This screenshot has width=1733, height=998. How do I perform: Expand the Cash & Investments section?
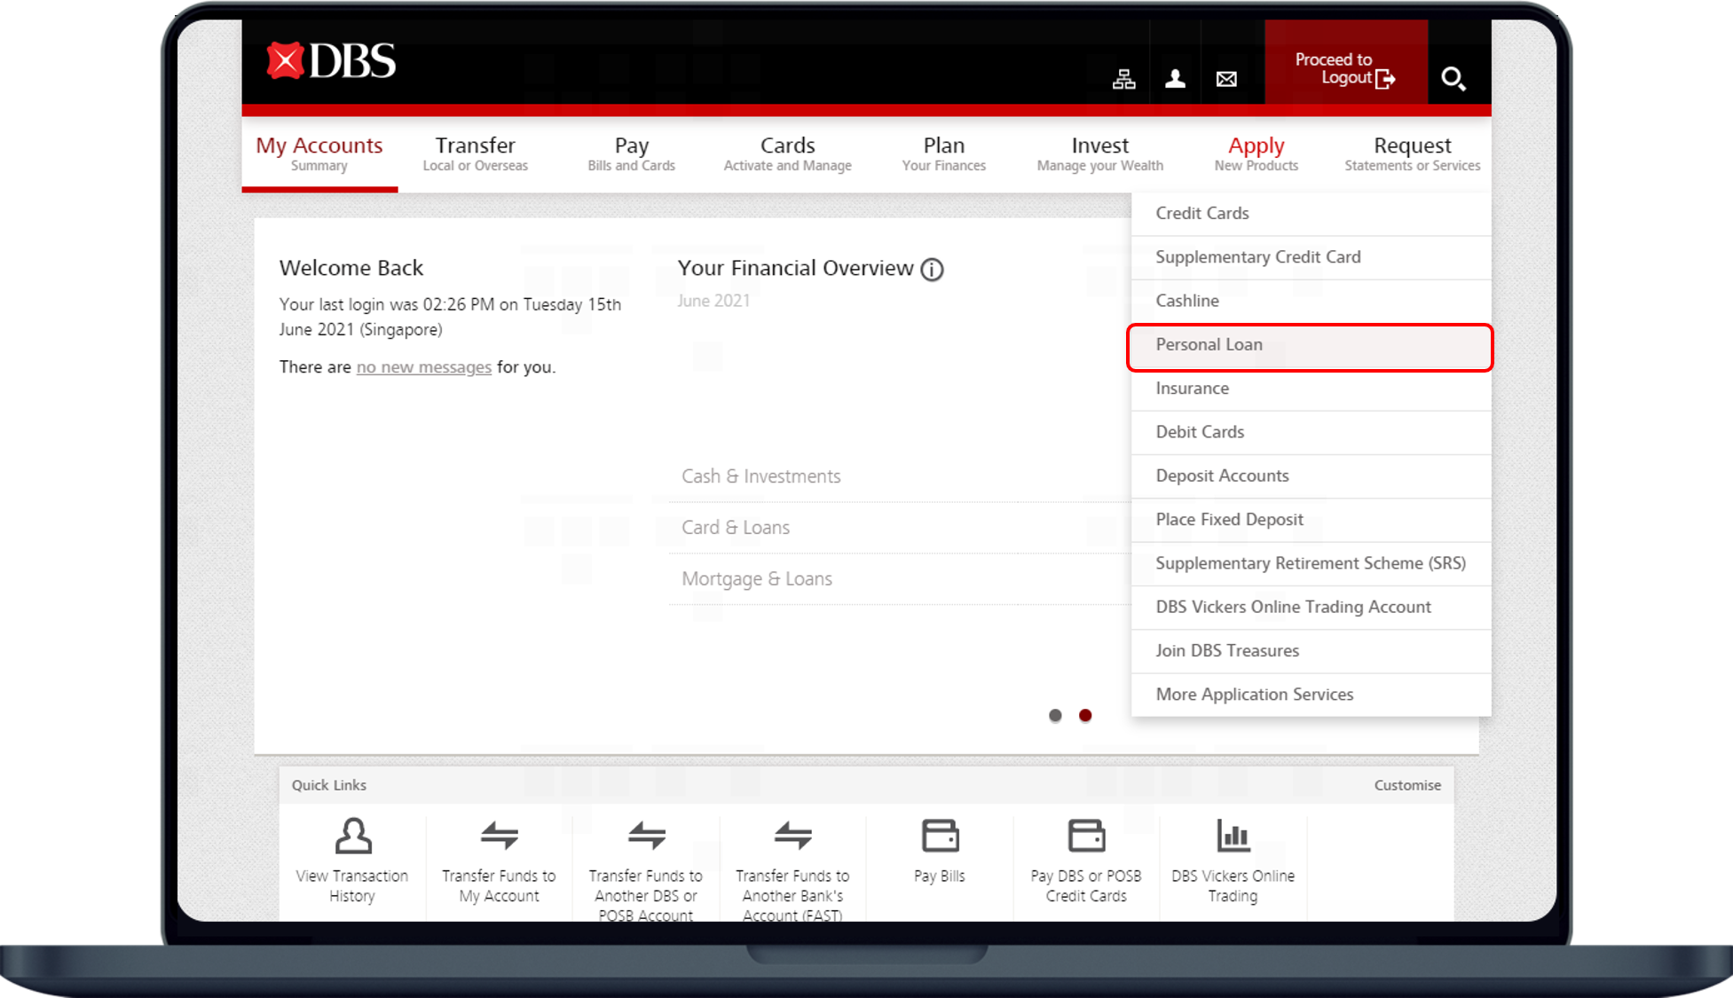point(760,475)
